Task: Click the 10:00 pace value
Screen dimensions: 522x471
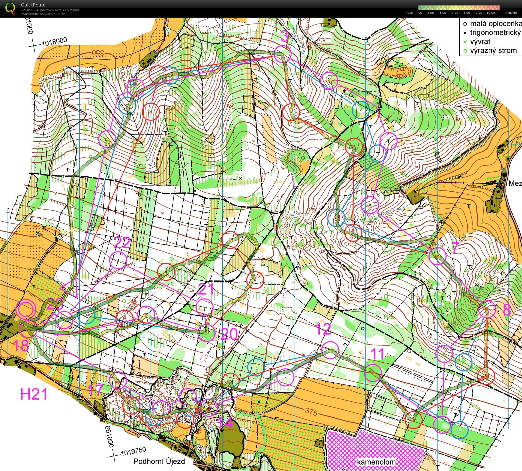Action: point(491,13)
